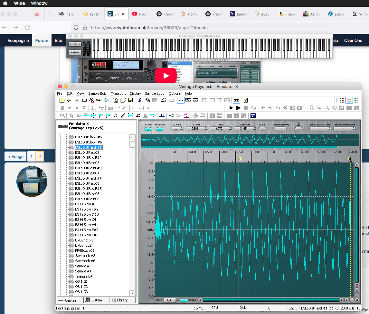Click the Open folder icon in toolbar

tap(123, 100)
